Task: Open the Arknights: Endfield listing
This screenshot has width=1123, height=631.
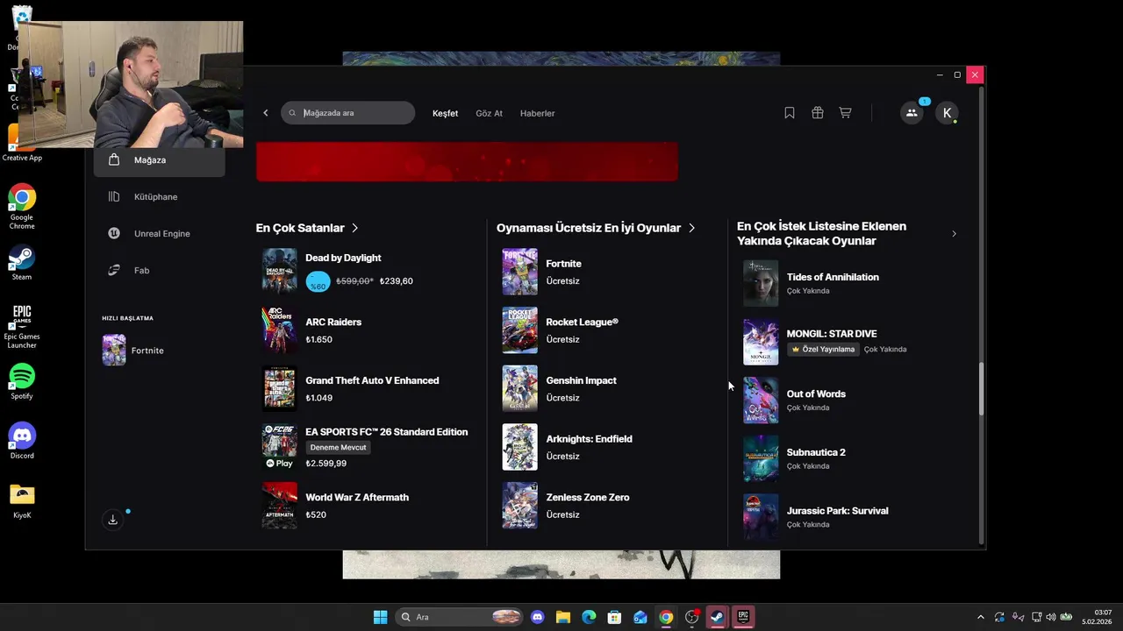Action: coord(607,447)
